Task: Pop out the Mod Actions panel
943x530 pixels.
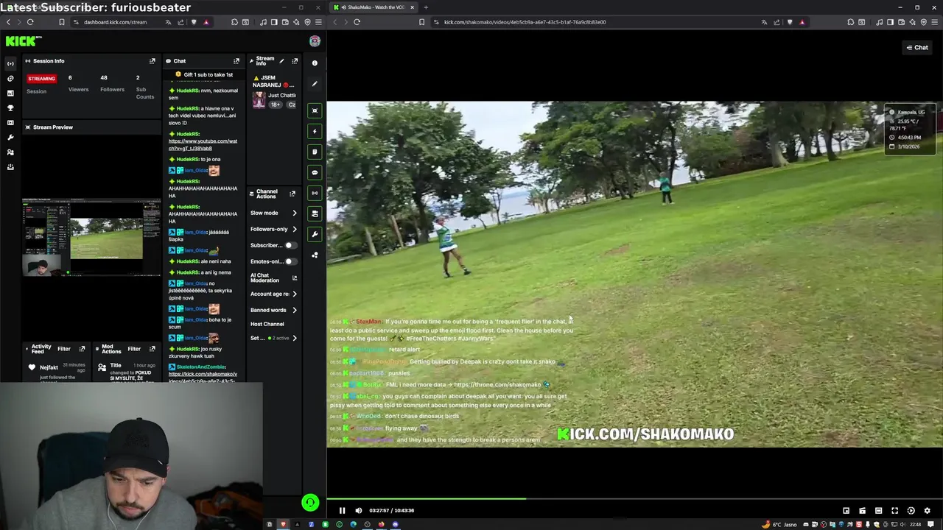Action: [153, 349]
